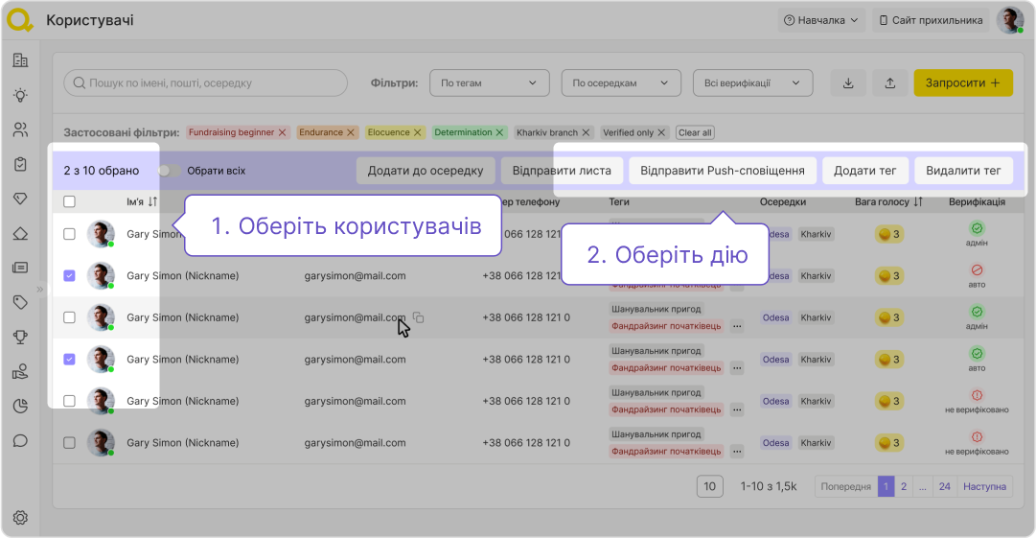Toggle the 'Обрати всіх' switch
1036x538 pixels.
click(x=170, y=171)
